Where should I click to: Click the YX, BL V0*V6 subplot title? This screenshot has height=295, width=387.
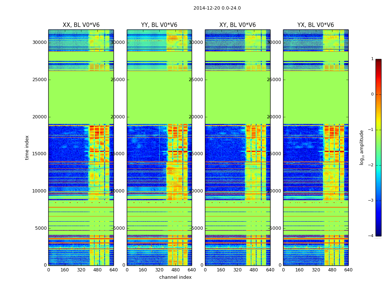pyautogui.click(x=315, y=25)
